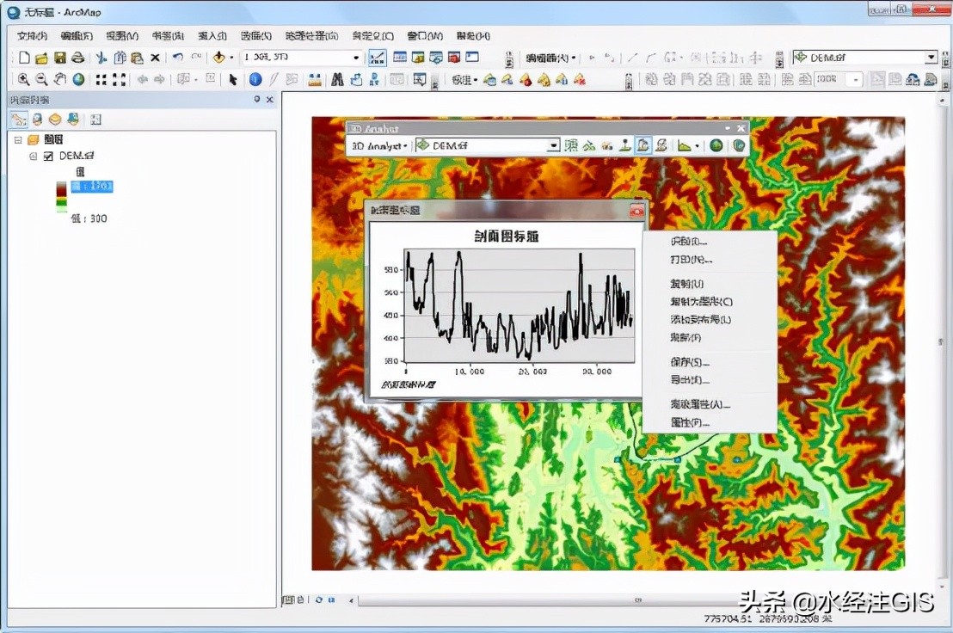Open the profile graph options dropdown arrow

[698, 146]
